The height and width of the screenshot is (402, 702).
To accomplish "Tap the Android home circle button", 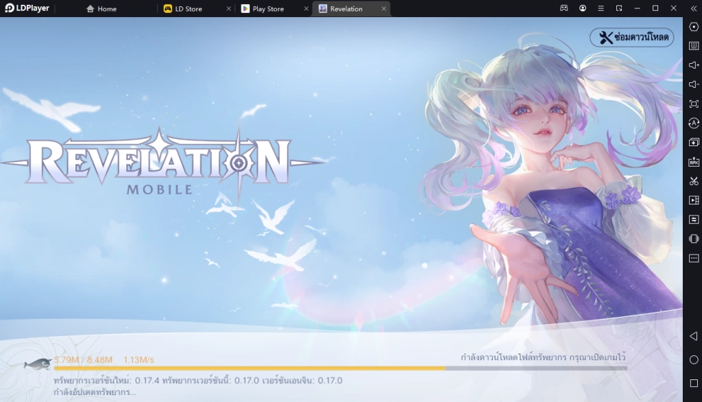I will 694,360.
